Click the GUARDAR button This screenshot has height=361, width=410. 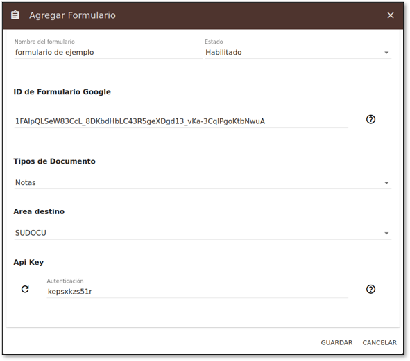click(x=336, y=342)
